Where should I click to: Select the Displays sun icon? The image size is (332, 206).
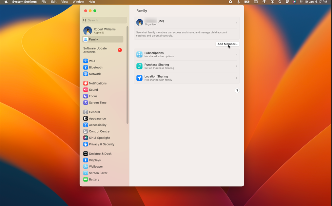click(86, 160)
